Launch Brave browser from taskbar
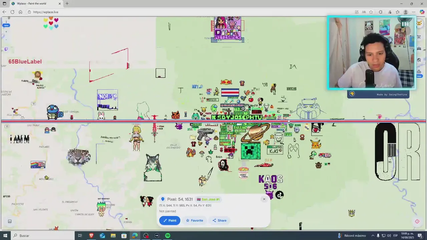 pyautogui.click(x=91, y=236)
